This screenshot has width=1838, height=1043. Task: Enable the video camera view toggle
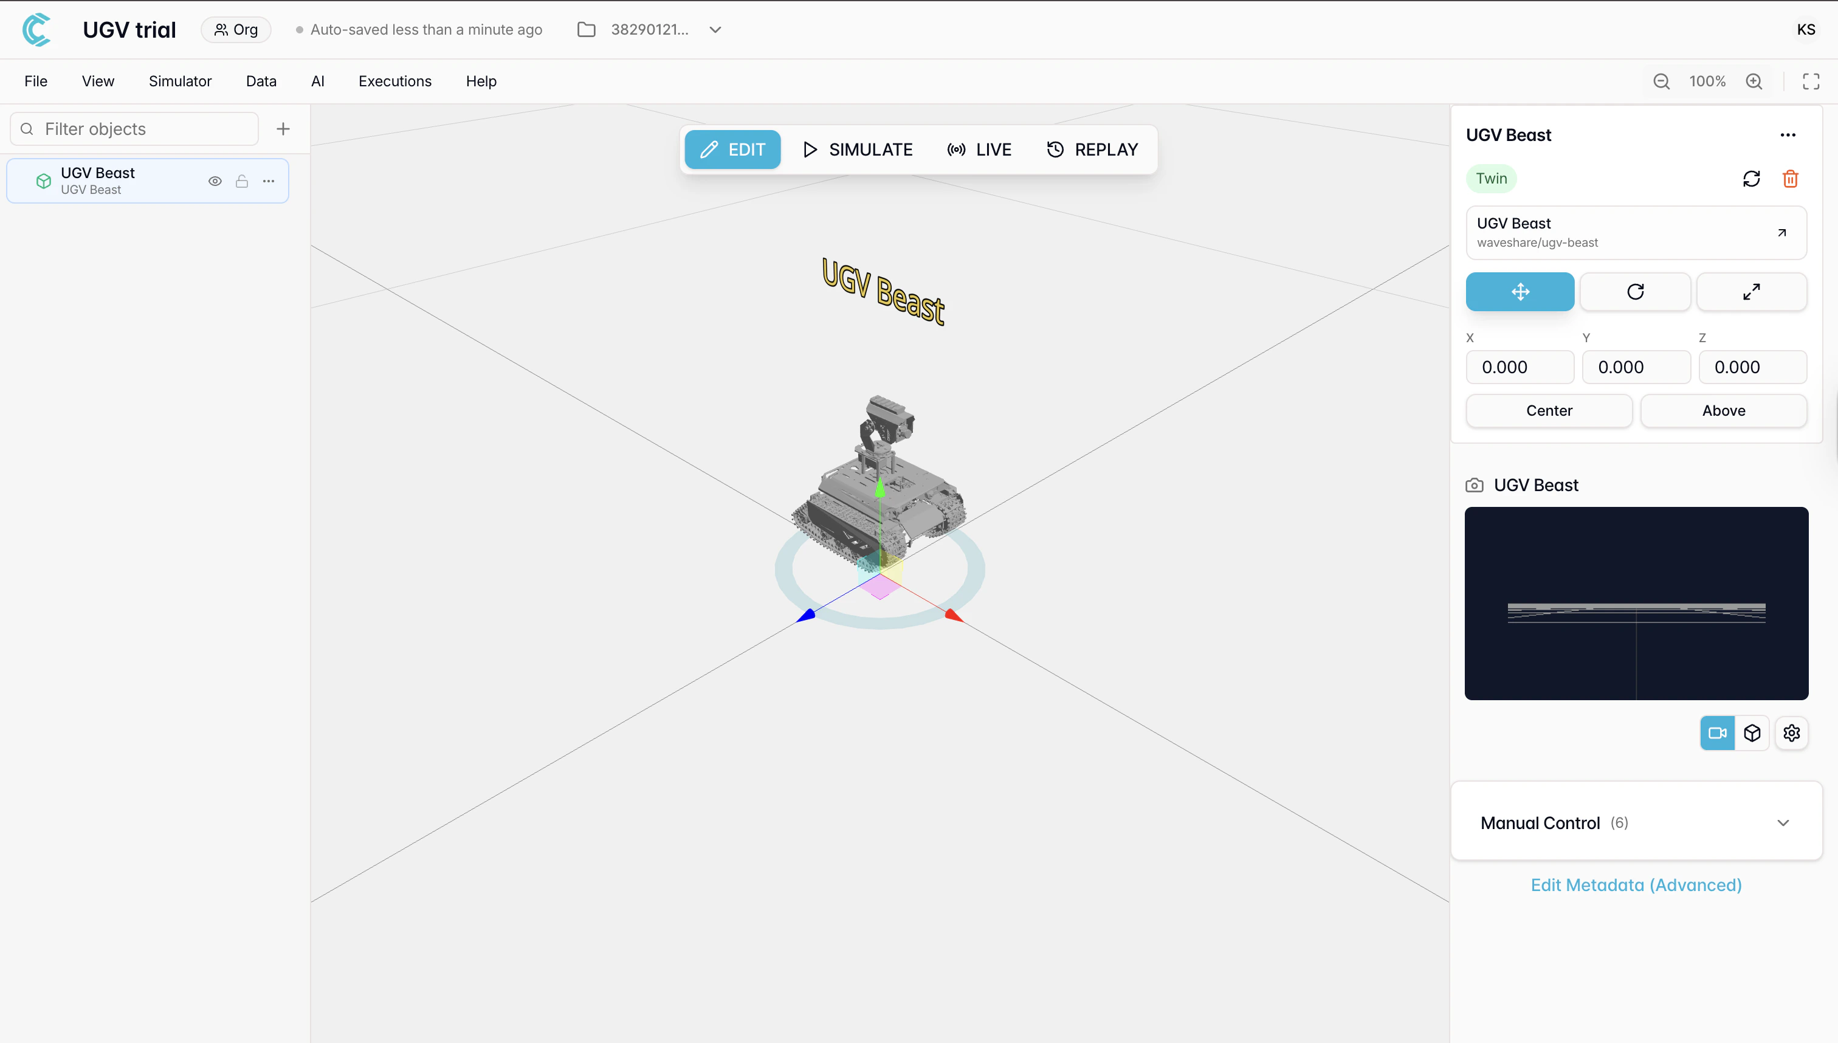pos(1717,733)
